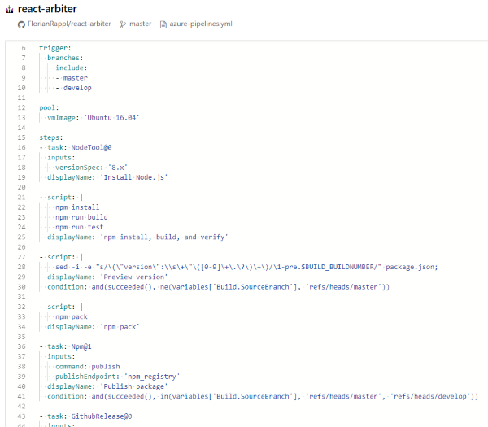Click the 'pool:' key
Viewport: 488px width, 427px height.
click(x=49, y=108)
